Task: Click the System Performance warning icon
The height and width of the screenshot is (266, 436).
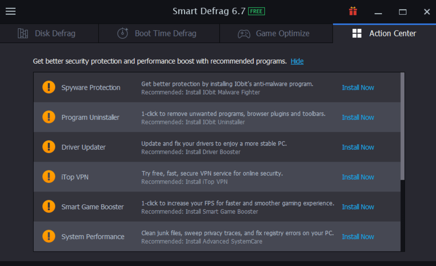Action: 49,237
